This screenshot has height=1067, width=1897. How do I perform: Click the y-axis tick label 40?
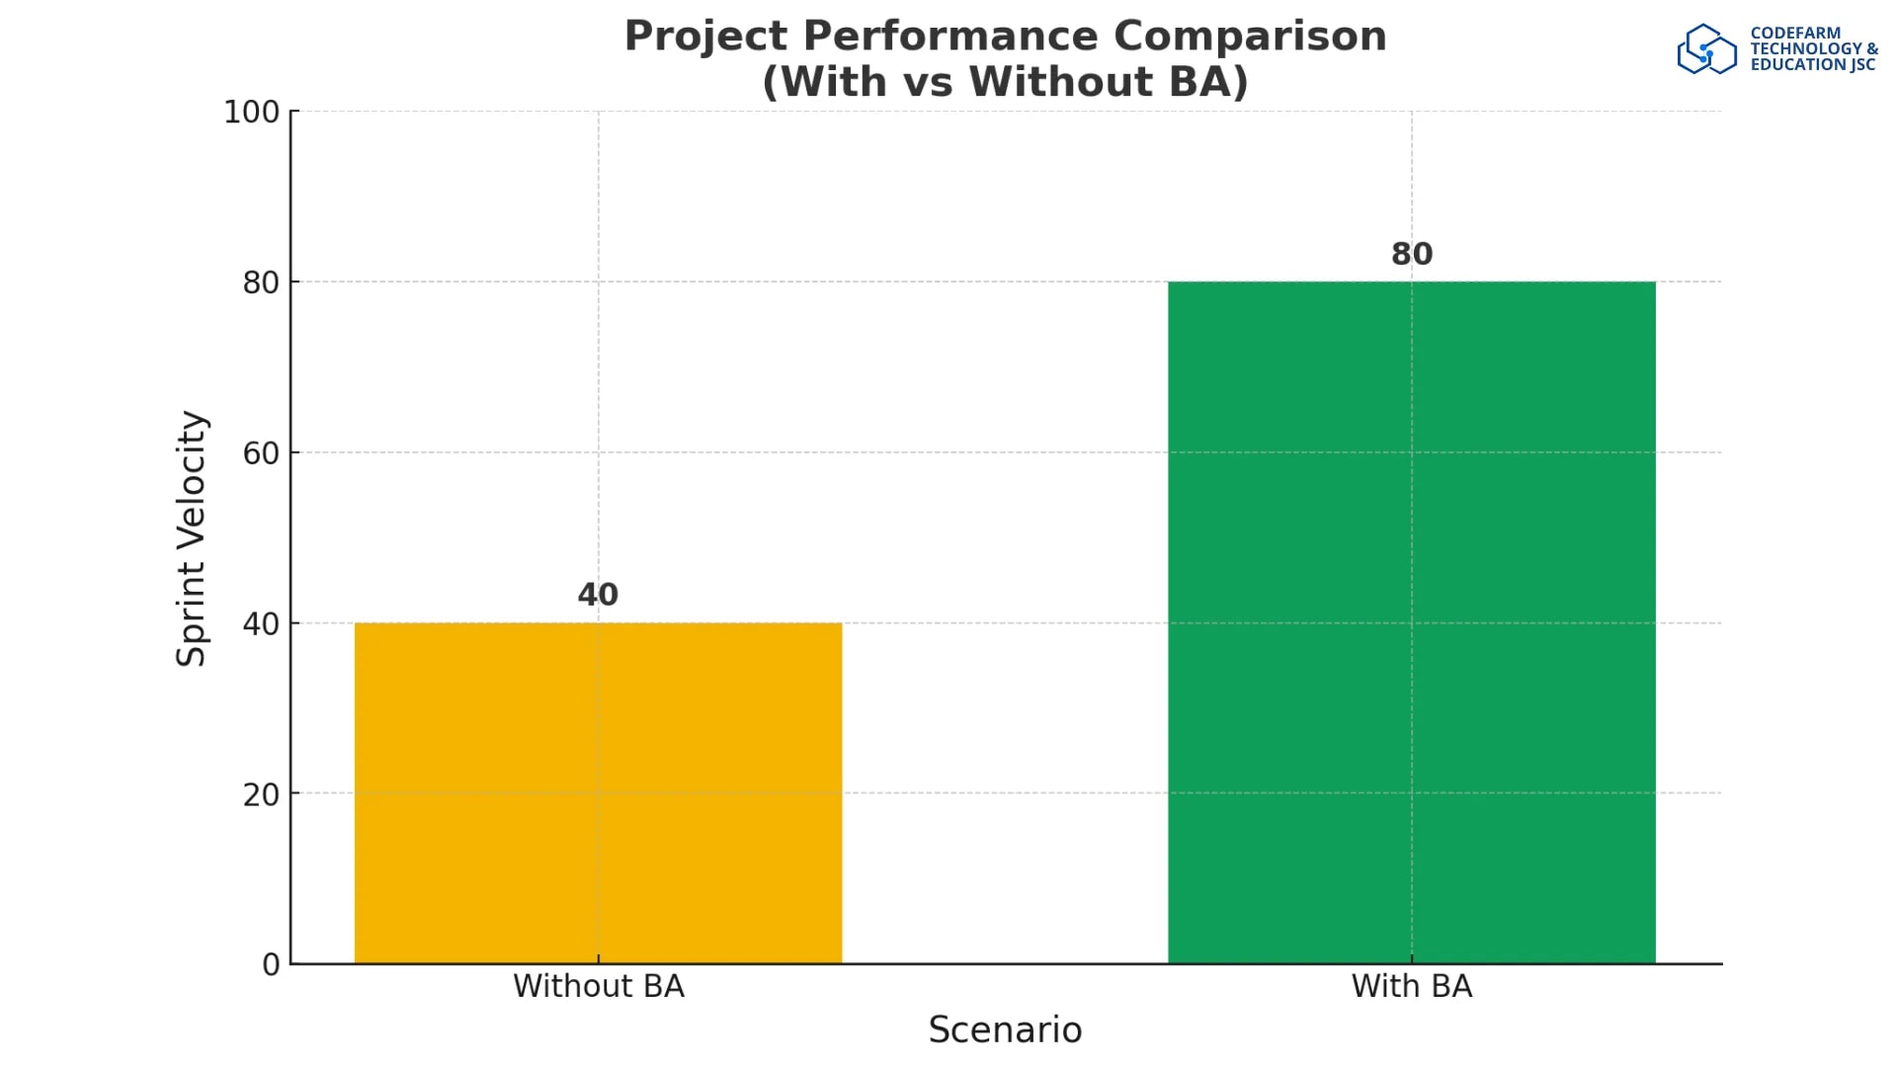[x=261, y=624]
